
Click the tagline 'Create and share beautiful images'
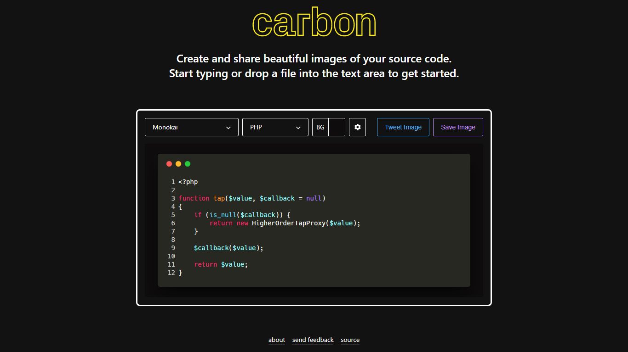point(314,59)
